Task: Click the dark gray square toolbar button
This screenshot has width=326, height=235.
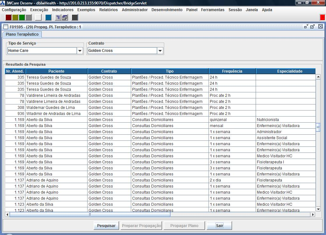Action: click(75, 18)
